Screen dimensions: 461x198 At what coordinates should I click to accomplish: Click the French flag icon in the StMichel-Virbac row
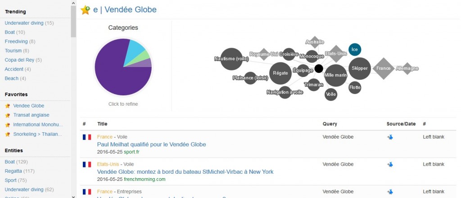pyautogui.click(x=87, y=165)
